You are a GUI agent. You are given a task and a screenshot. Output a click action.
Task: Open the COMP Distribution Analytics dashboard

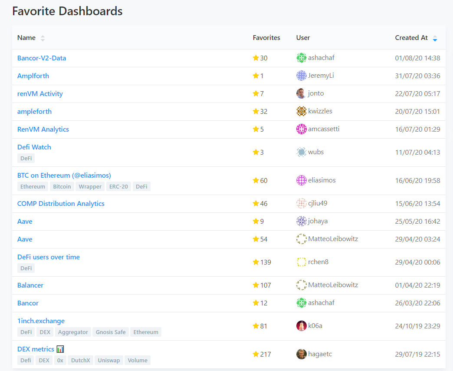[61, 204]
